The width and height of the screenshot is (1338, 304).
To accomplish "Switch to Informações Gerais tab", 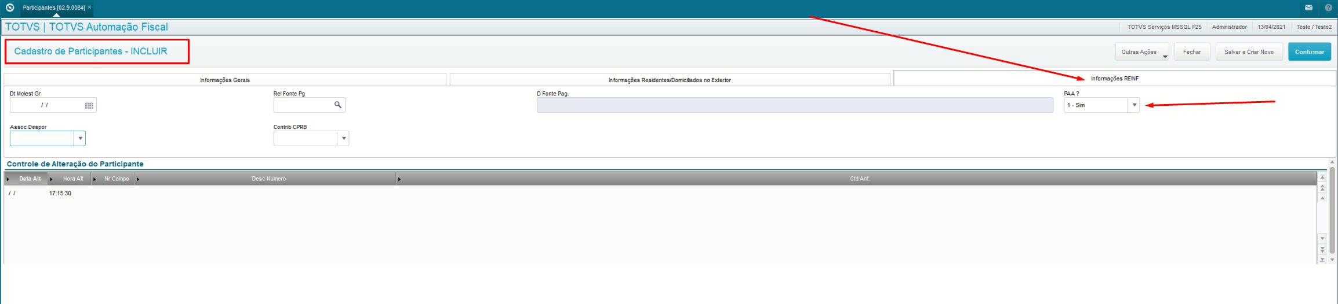I will 225,80.
